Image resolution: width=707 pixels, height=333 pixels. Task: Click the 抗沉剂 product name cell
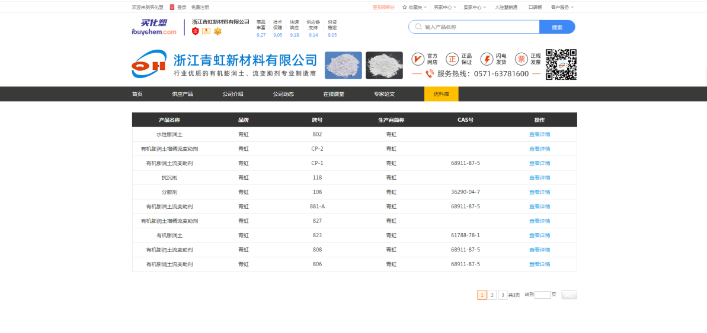[x=169, y=177]
